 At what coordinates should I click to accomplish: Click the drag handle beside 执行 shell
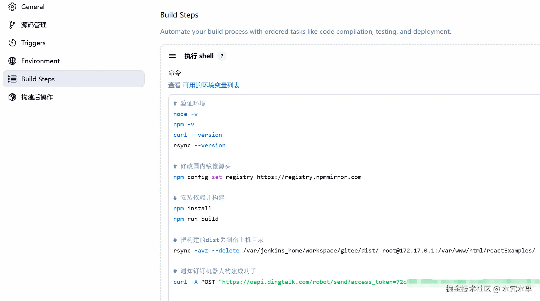point(172,56)
